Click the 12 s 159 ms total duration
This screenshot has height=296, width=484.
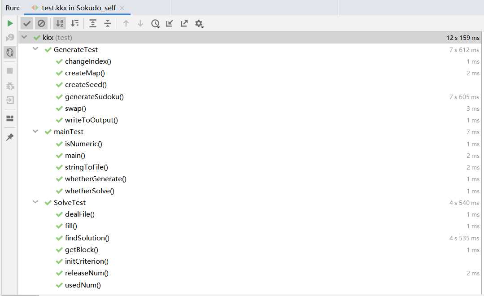coord(463,38)
